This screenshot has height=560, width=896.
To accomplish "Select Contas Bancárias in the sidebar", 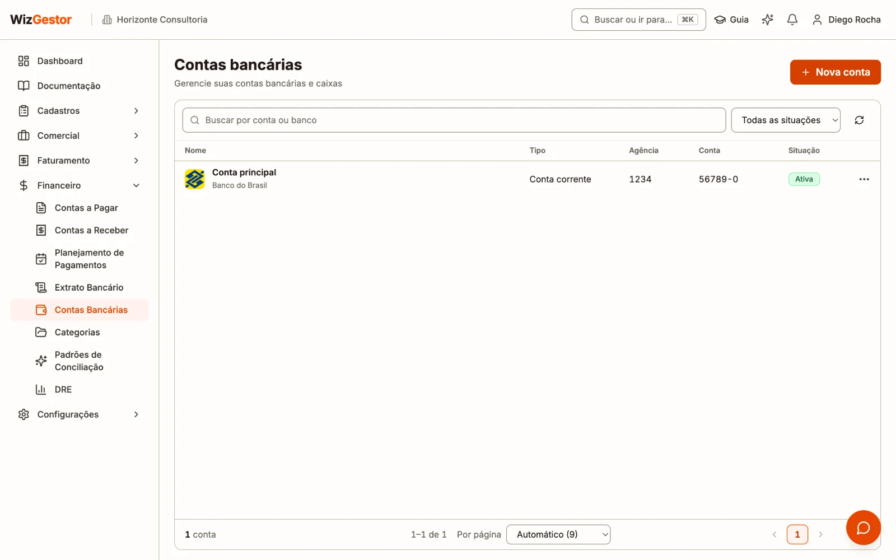I will [79, 310].
